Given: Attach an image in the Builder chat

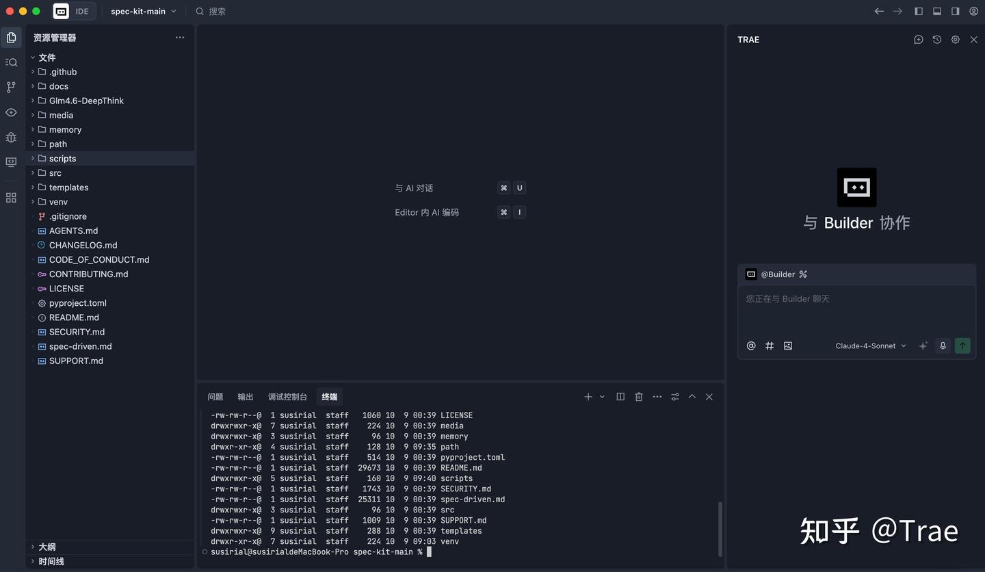Looking at the screenshot, I should coord(787,346).
